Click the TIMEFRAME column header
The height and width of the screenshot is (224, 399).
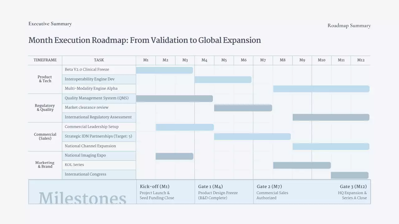(45, 60)
